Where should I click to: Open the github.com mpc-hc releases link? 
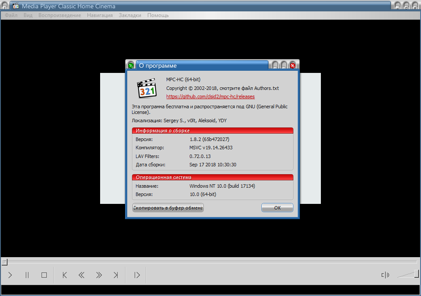point(211,96)
